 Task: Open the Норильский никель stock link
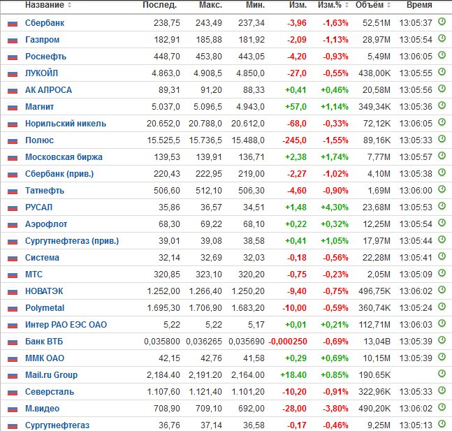click(66, 124)
